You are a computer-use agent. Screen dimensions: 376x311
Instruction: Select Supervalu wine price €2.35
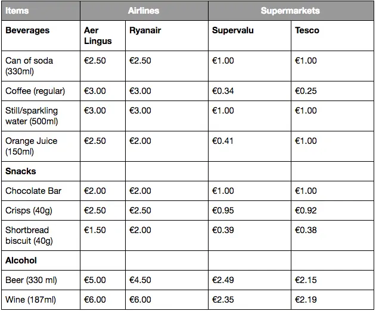[x=223, y=300]
